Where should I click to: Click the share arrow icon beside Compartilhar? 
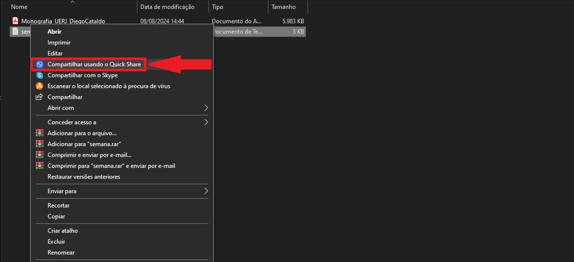click(x=39, y=97)
